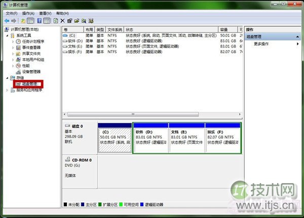Expand the 事件查看器 tree node
This screenshot has height=218, width=304.
click(13, 48)
